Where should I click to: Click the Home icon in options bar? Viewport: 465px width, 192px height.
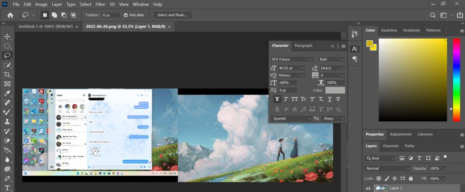tap(10, 15)
